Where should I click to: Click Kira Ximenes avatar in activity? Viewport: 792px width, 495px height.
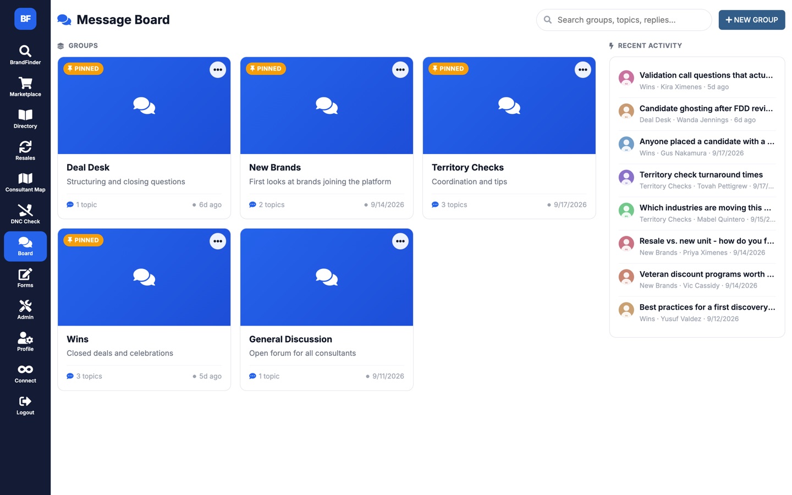626,78
